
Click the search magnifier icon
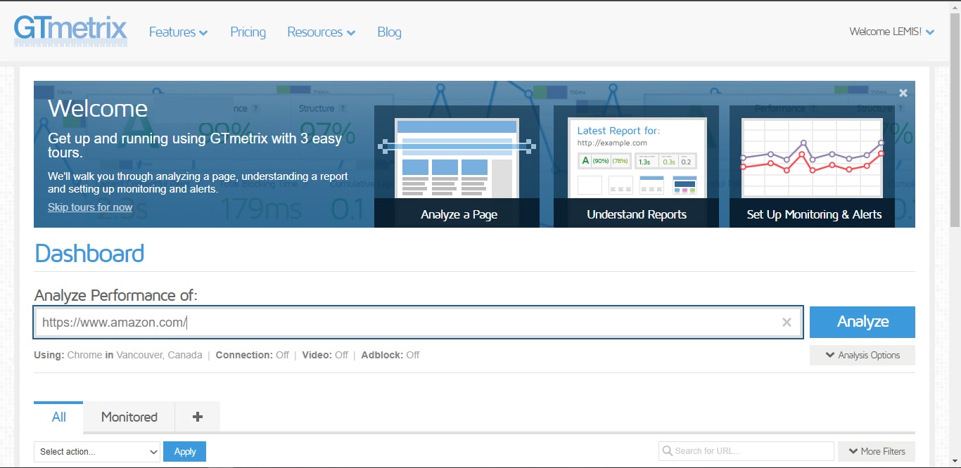coord(667,451)
